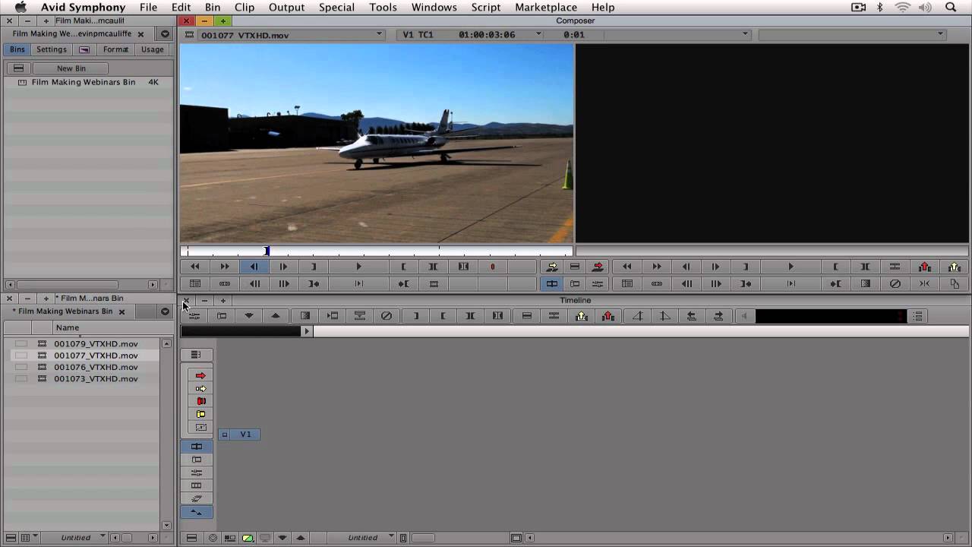Clear both marks in the source monitor
Viewport: 972px width, 547px height.
click(463, 267)
